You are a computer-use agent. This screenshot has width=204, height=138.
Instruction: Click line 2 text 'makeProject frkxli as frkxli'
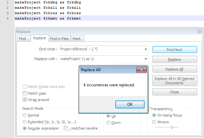pyautogui.click(x=48, y=8)
